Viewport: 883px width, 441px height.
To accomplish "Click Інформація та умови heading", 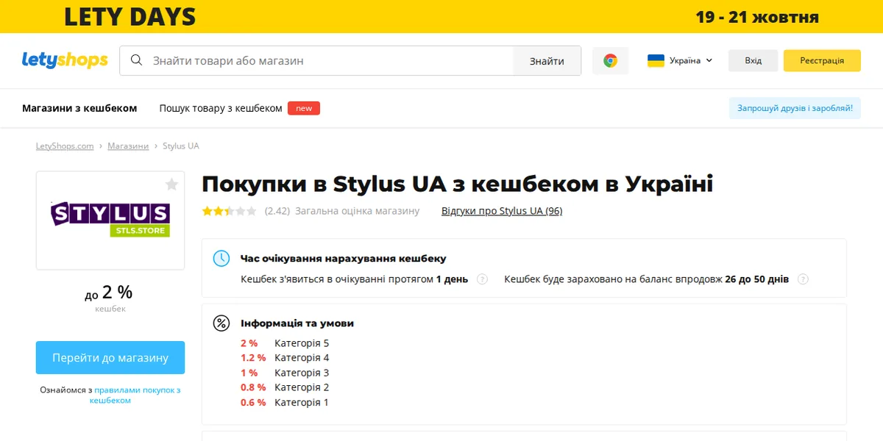I will (297, 323).
